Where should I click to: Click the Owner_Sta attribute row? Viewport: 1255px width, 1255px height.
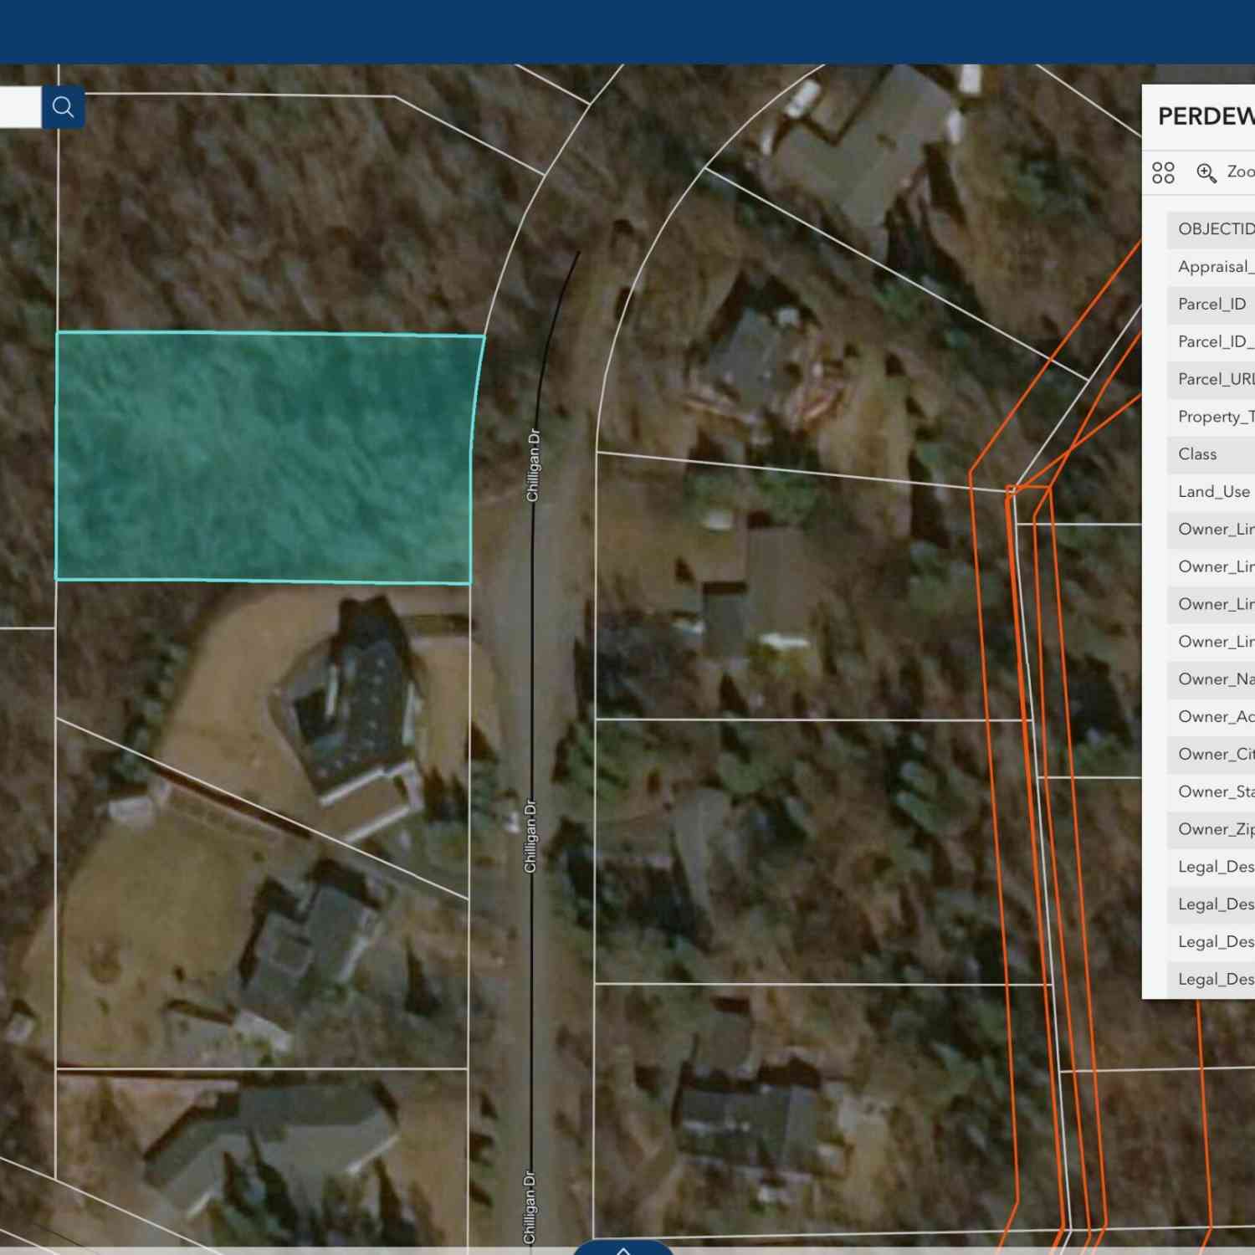tap(1211, 791)
